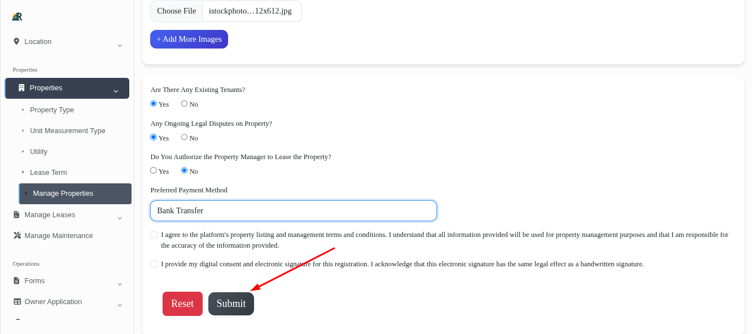Expand the Location section chevron
The width and height of the screenshot is (752, 334).
point(120,45)
